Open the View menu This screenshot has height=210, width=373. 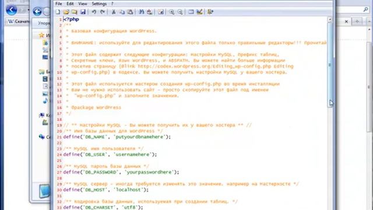click(x=83, y=4)
